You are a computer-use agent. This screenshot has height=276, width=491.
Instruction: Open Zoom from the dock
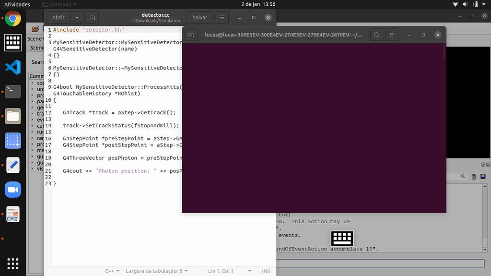tap(13, 190)
